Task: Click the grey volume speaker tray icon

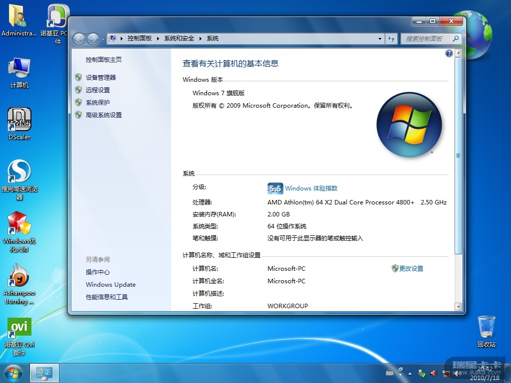Action: 457,374
